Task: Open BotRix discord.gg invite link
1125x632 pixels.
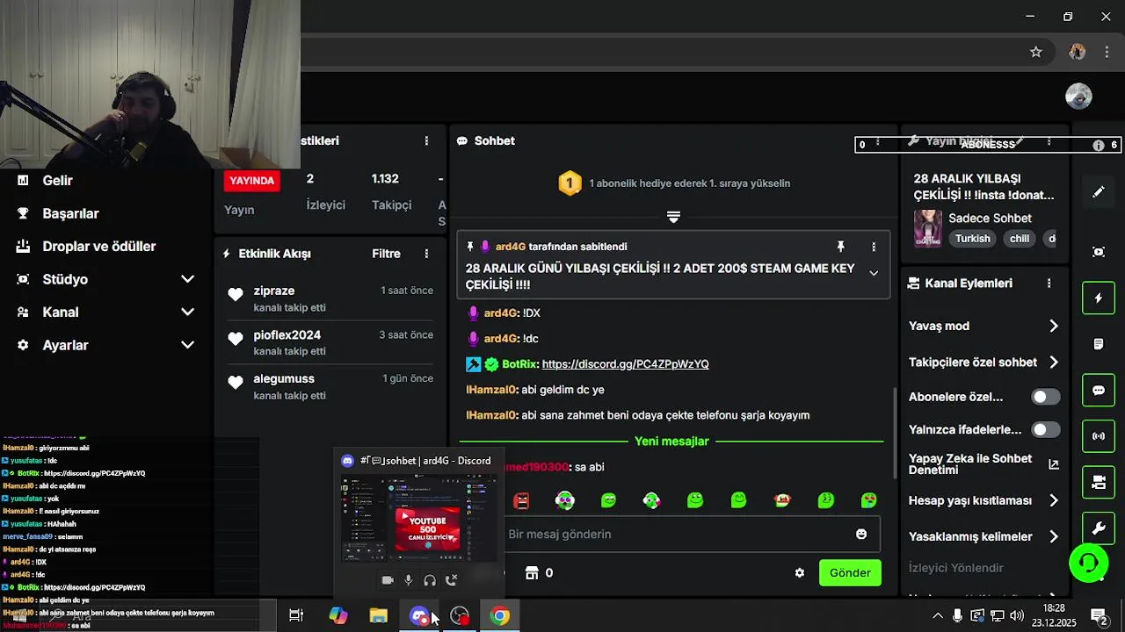Action: pyautogui.click(x=625, y=364)
